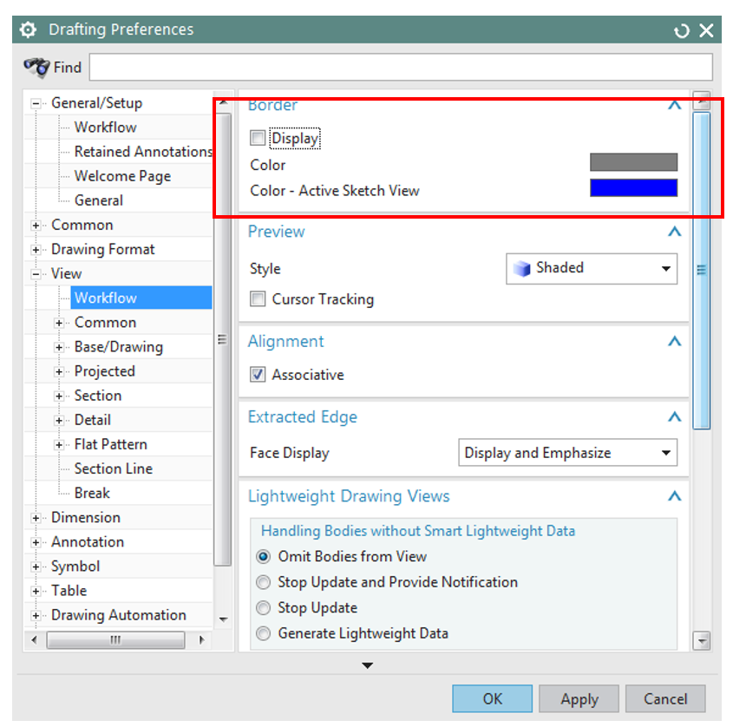Click the Cancel button

click(665, 699)
